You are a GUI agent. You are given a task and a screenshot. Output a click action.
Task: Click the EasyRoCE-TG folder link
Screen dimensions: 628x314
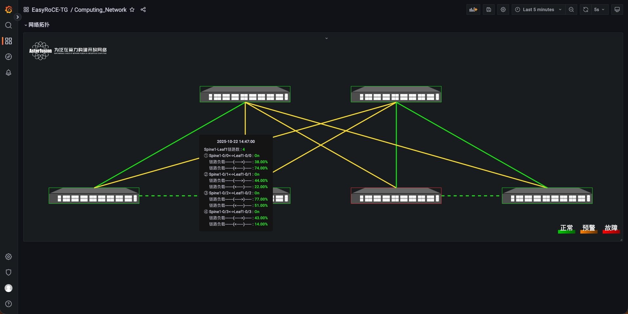[x=49, y=10]
